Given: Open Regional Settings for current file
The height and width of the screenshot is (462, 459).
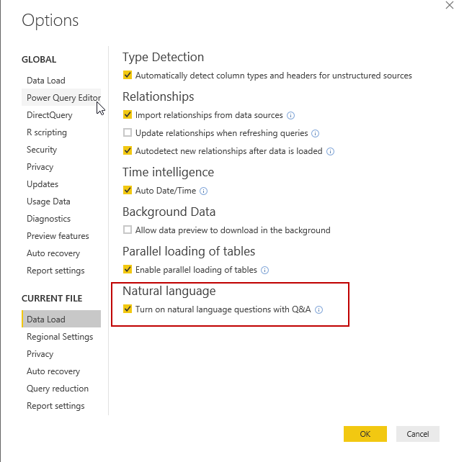Looking at the screenshot, I should [60, 337].
